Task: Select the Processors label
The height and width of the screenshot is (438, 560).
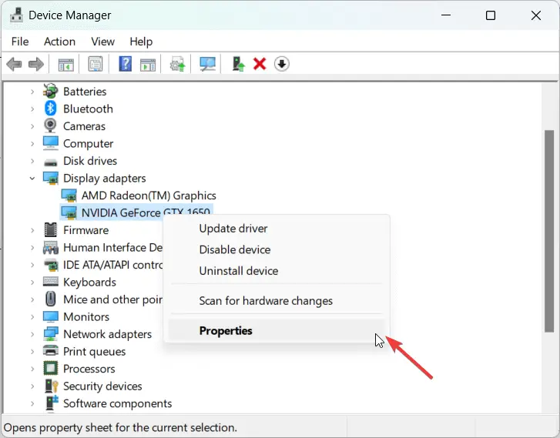Action: coord(89,369)
